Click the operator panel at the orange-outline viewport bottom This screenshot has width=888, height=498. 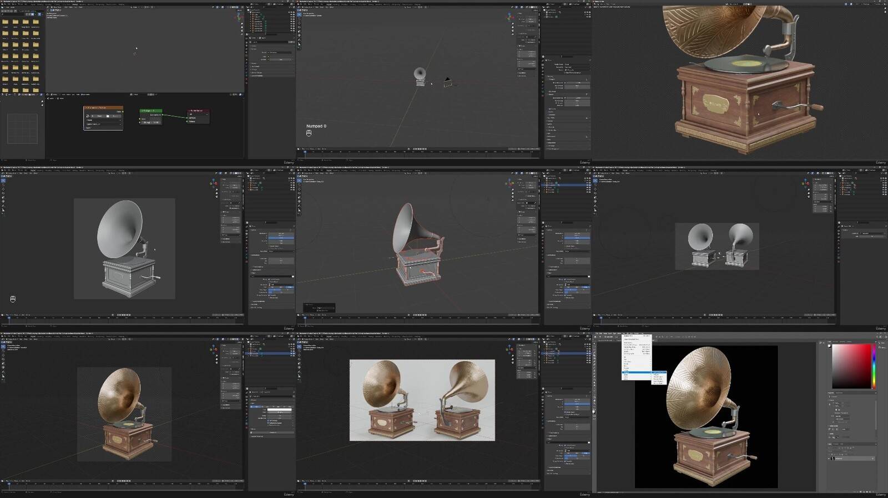tap(319, 308)
